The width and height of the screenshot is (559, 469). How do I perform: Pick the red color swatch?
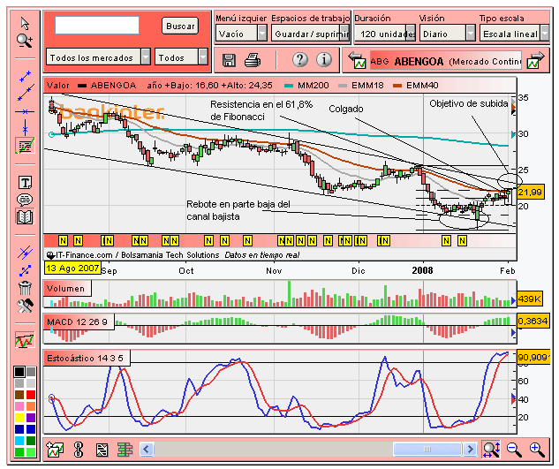pyautogui.click(x=31, y=395)
